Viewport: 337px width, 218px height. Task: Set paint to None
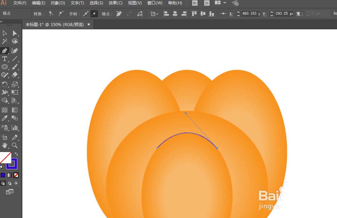tap(16, 175)
